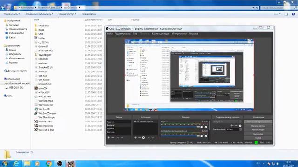298x167 pixels.
Task: Select Сцена 4 in the scenes list
Action: 119,132
